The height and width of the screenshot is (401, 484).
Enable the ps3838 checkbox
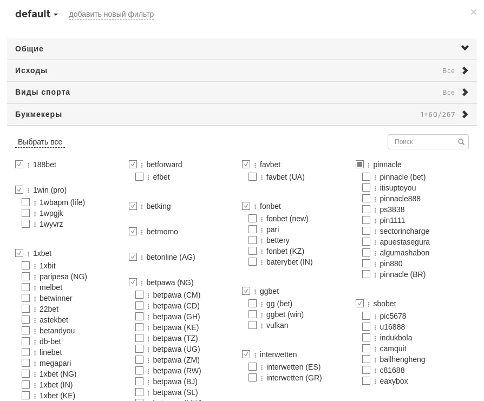(x=366, y=209)
